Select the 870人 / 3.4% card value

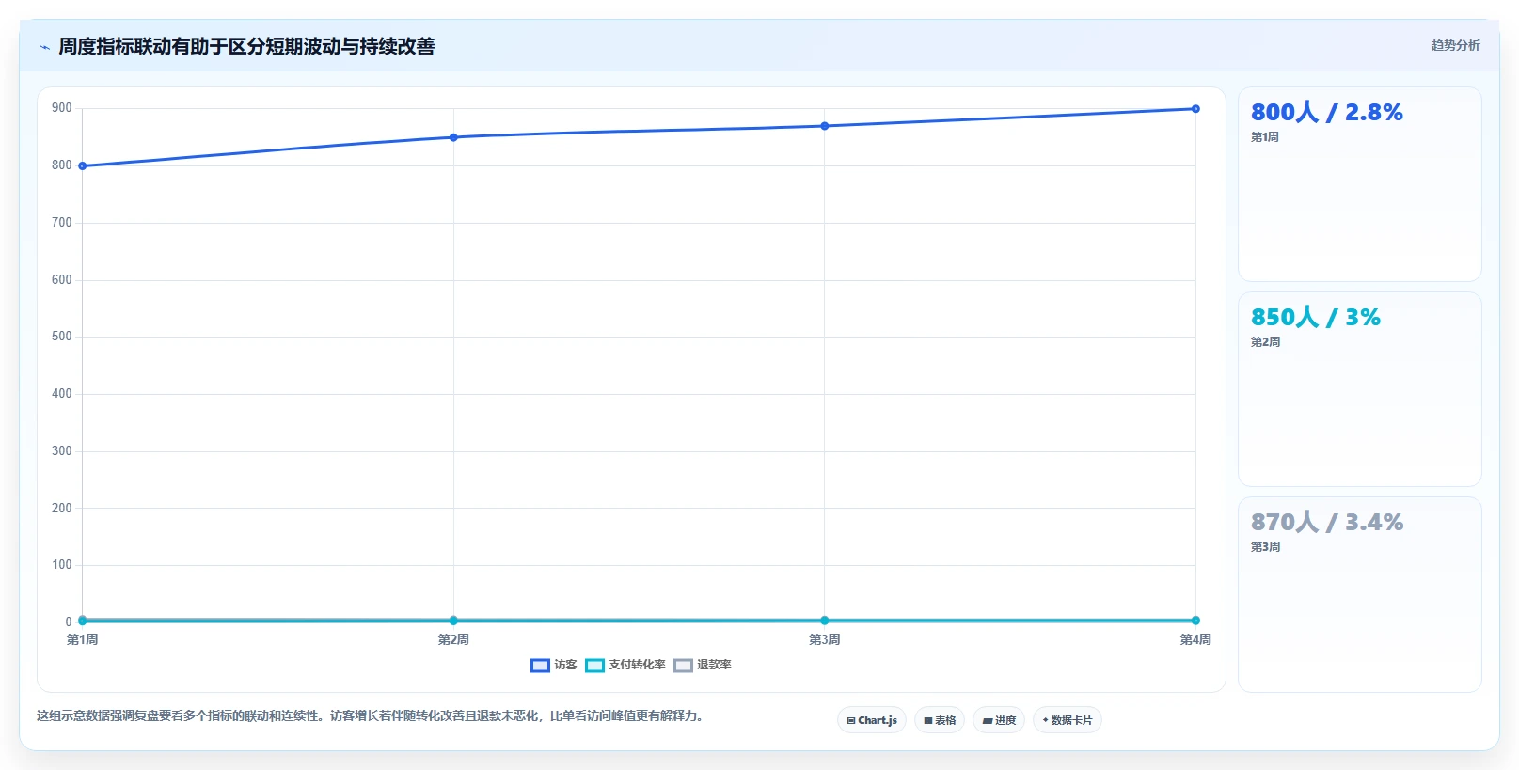click(x=1326, y=522)
